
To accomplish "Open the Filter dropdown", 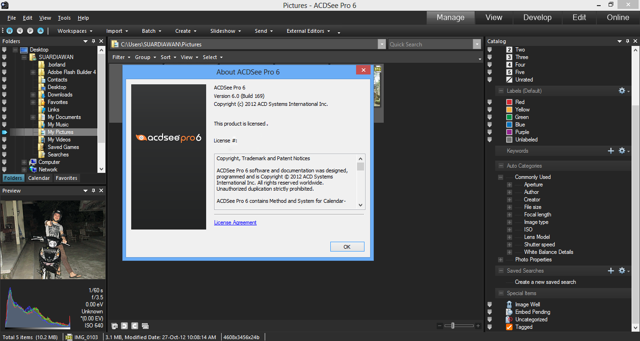I will tap(121, 57).
